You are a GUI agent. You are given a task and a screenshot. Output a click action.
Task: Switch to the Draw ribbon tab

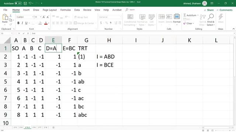[x=36, y=10]
